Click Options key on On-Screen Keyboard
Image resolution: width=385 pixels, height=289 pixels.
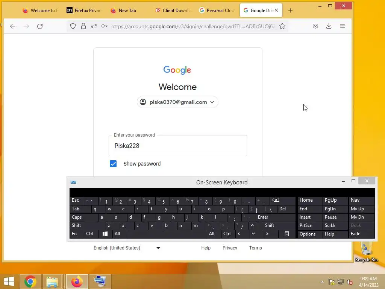click(x=310, y=234)
